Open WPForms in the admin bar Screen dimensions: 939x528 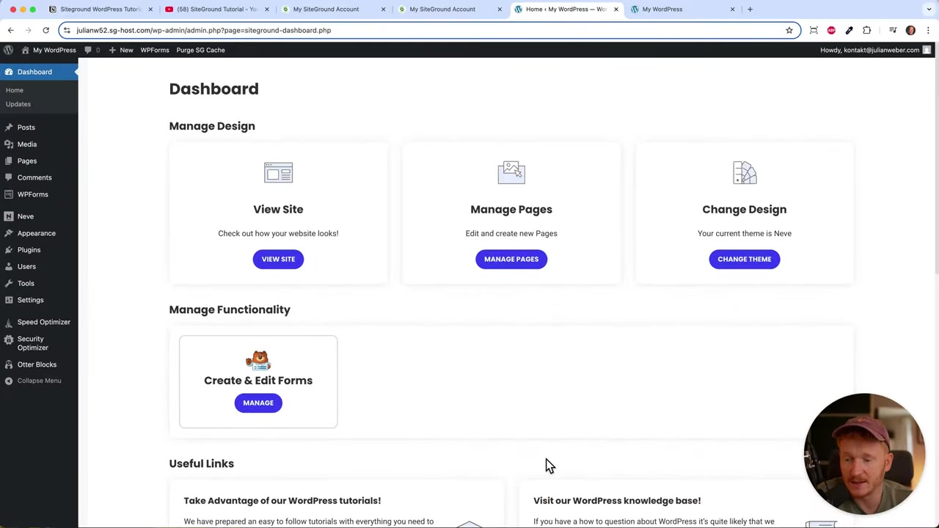pos(155,50)
